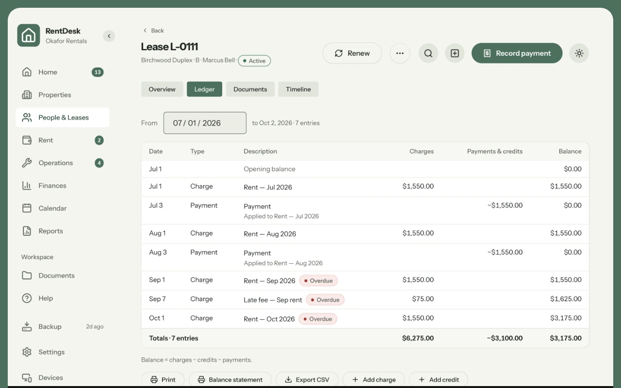Click the Add charge button
The width and height of the screenshot is (621, 388).
374,380
